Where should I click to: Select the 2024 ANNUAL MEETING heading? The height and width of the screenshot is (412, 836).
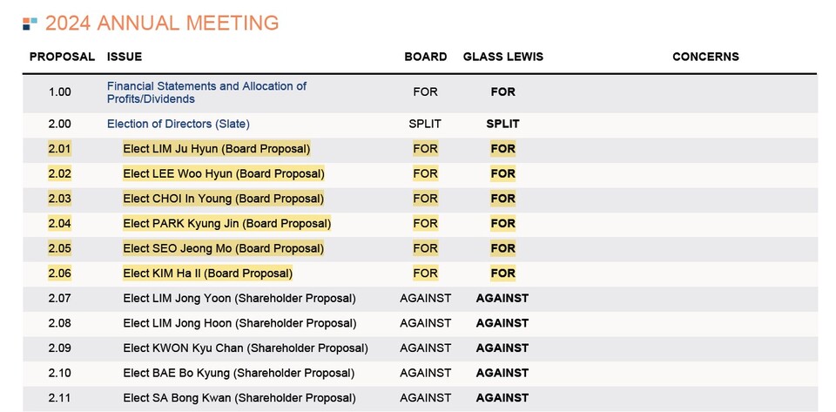pyautogui.click(x=162, y=23)
